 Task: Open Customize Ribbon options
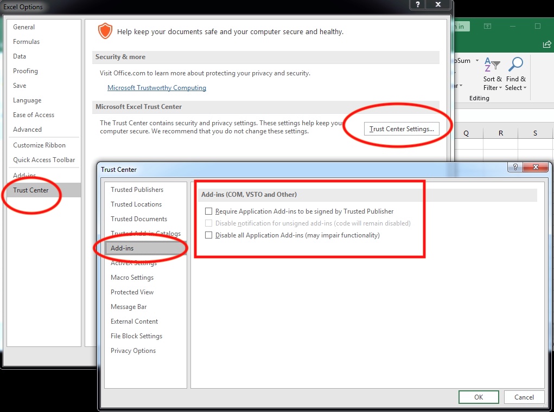pos(39,145)
